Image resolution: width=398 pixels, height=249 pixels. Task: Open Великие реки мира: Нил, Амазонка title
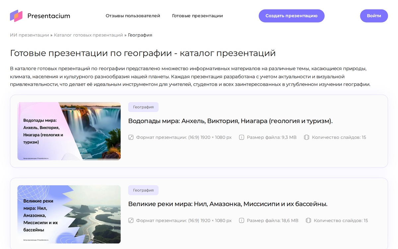[x=228, y=204]
